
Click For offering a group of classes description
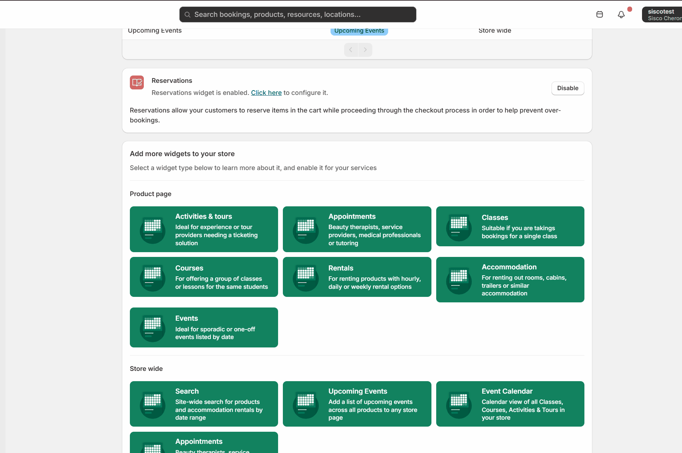tap(222, 283)
